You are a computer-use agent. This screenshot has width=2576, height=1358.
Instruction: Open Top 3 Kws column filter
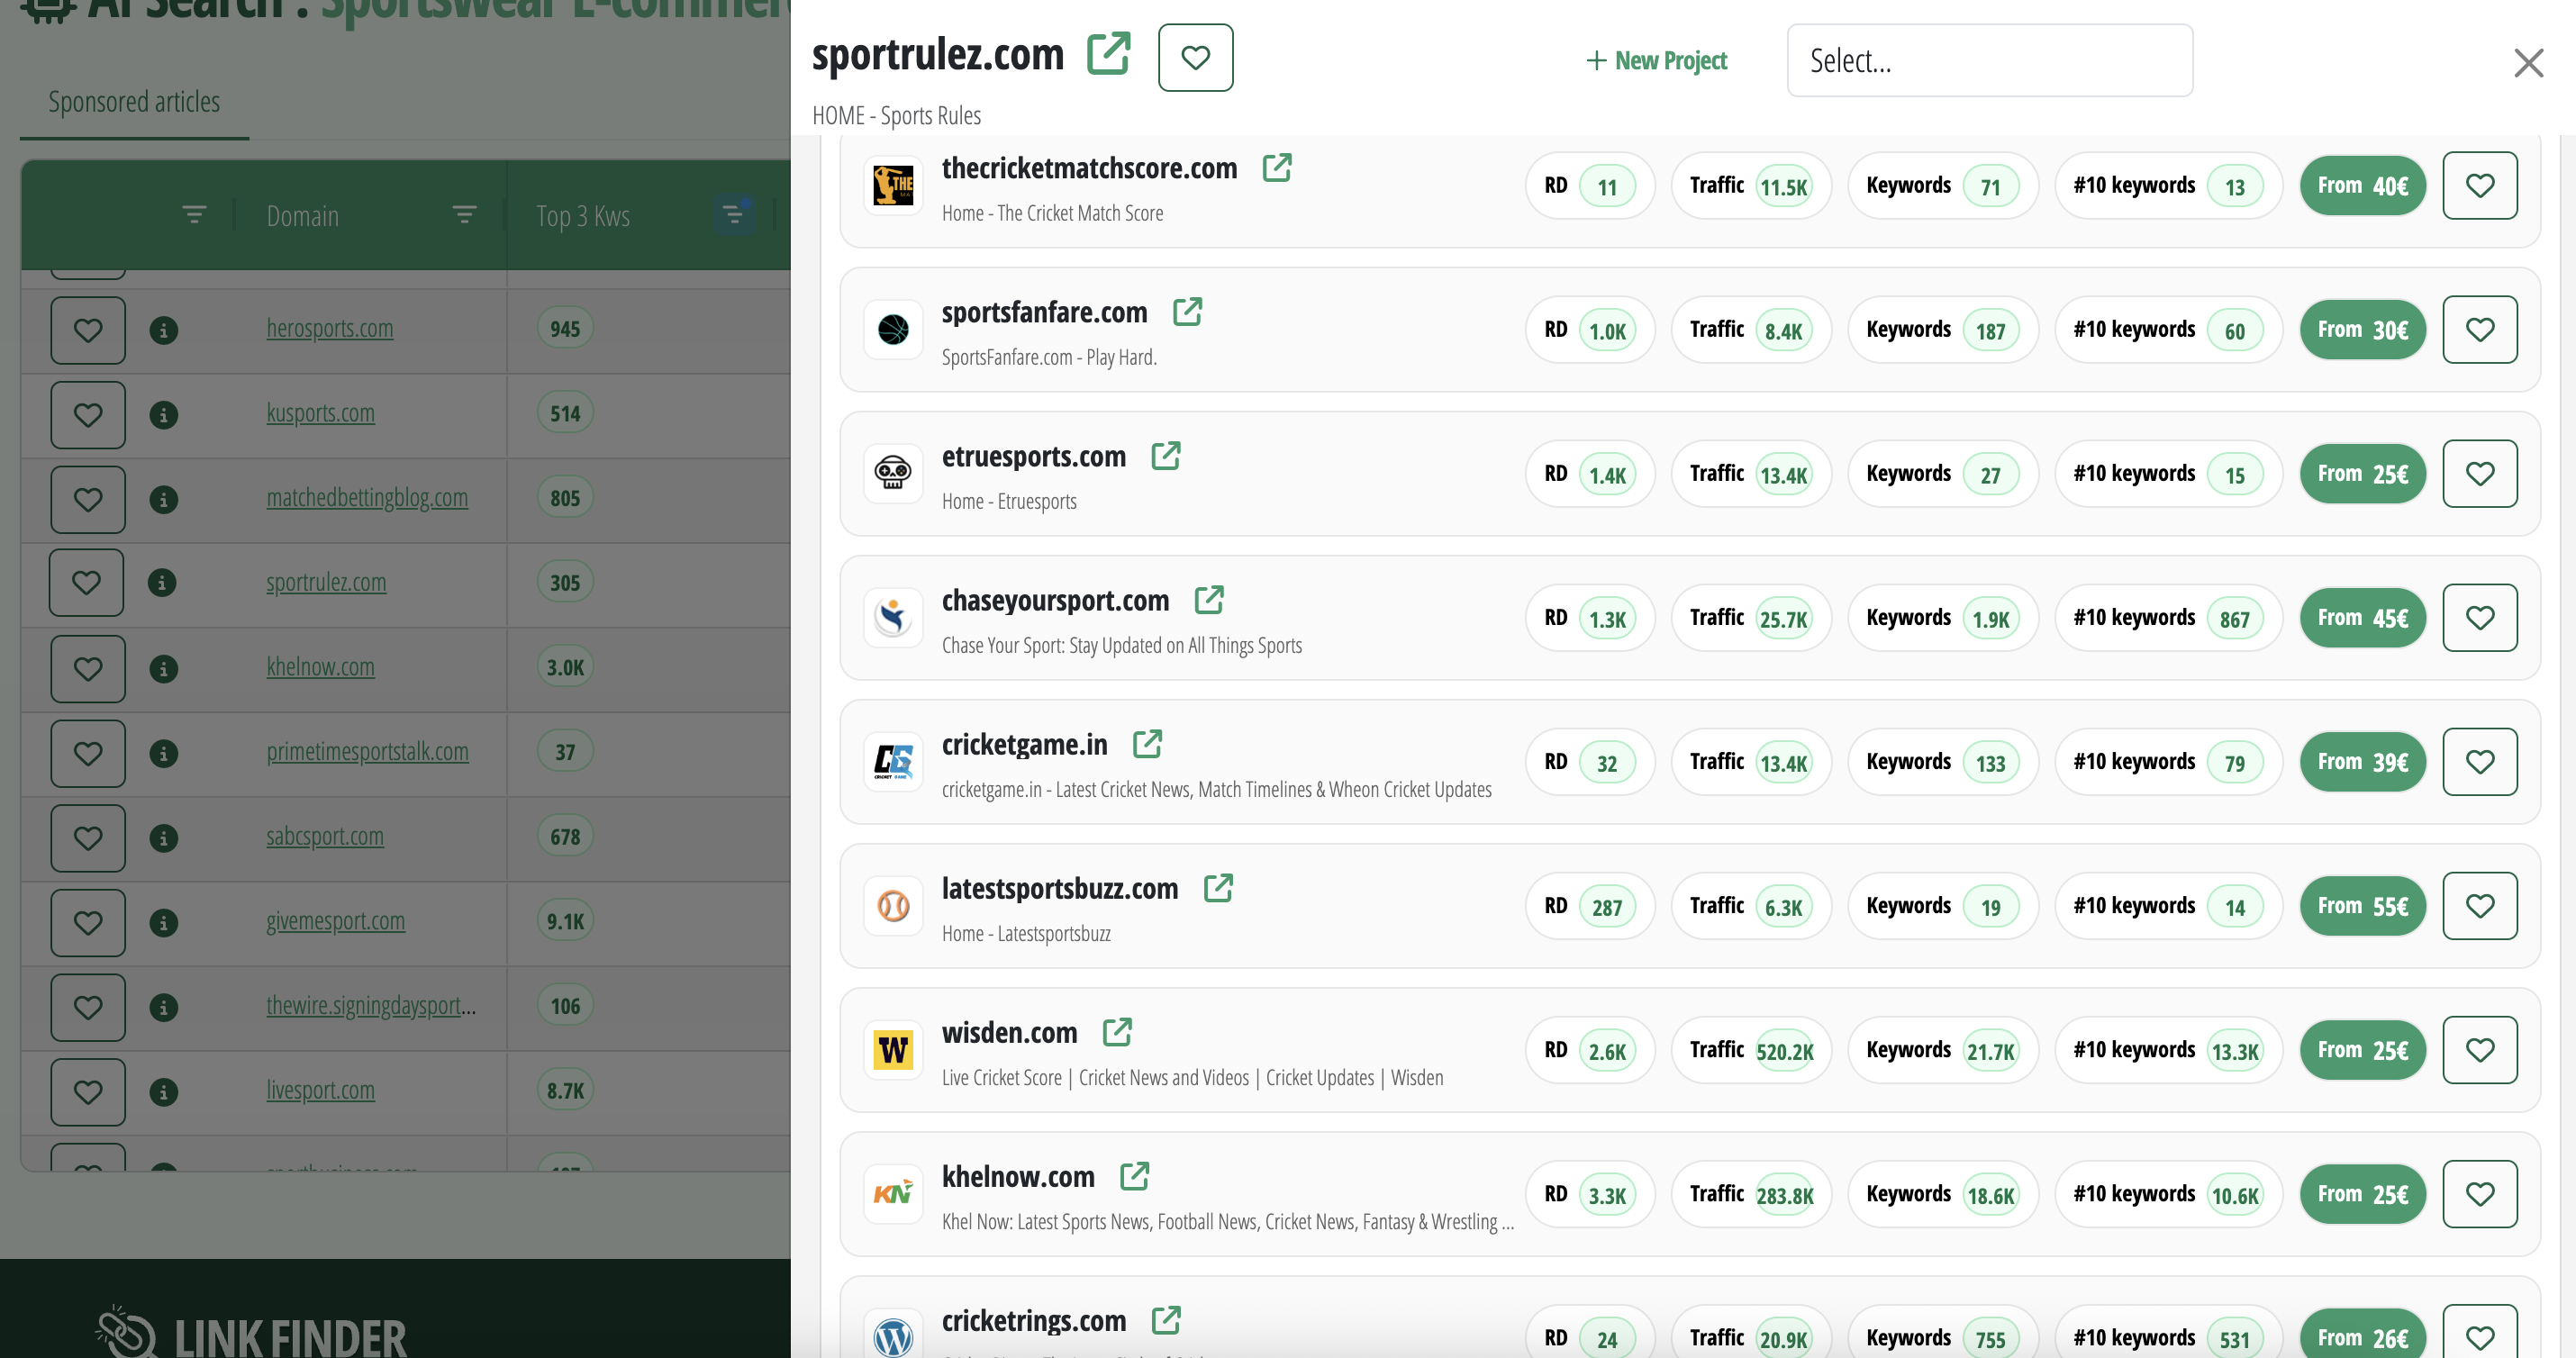pos(734,214)
